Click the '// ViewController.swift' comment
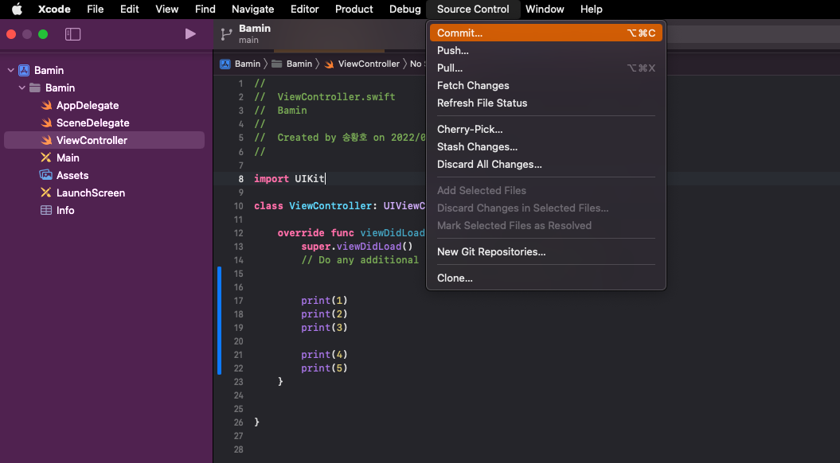Screen dimensions: 840x463 click(325, 97)
